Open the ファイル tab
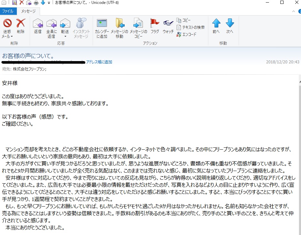Screen dimensions: 301x235 click(8, 11)
